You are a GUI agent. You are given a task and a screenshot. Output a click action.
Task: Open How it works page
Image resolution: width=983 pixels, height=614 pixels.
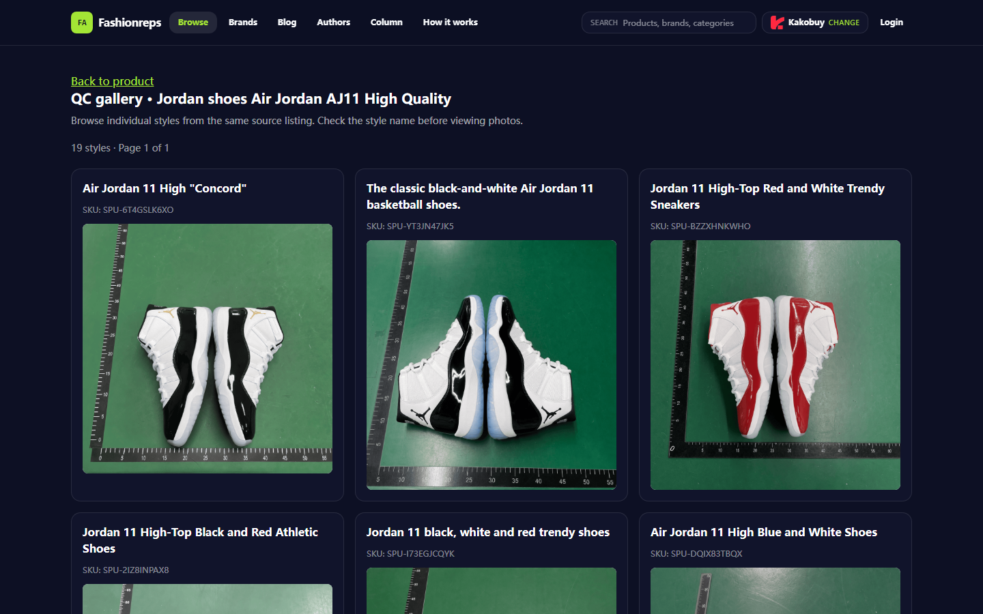451,23
